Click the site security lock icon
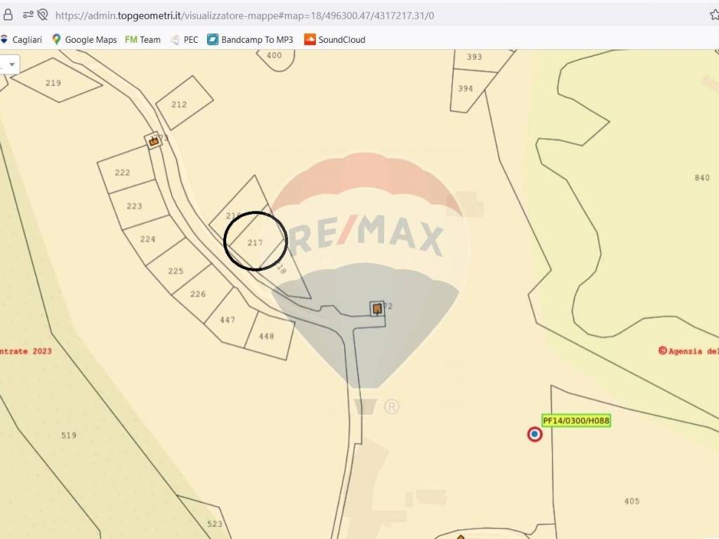 (8, 15)
